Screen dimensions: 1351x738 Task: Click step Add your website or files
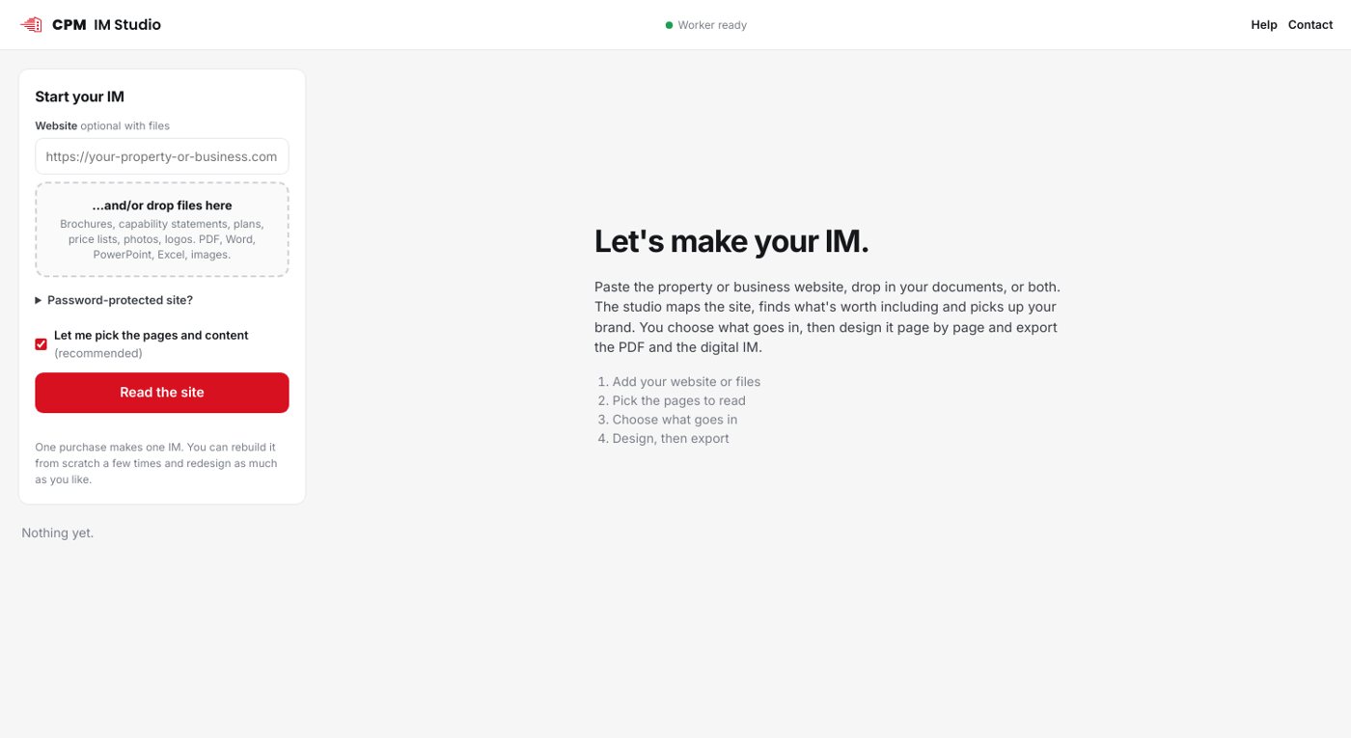(686, 382)
